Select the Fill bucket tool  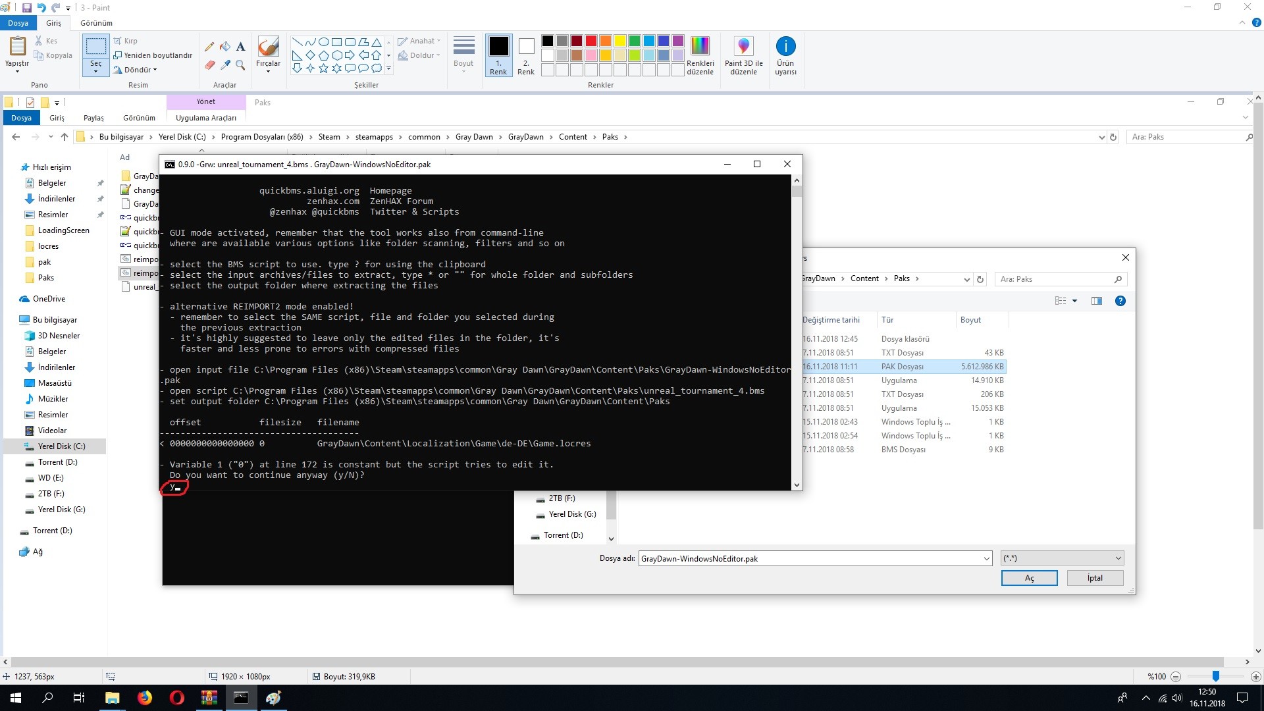[x=225, y=47]
